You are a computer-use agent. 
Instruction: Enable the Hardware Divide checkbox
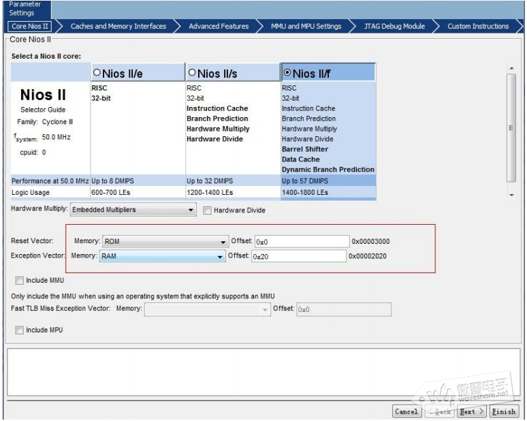tap(208, 210)
